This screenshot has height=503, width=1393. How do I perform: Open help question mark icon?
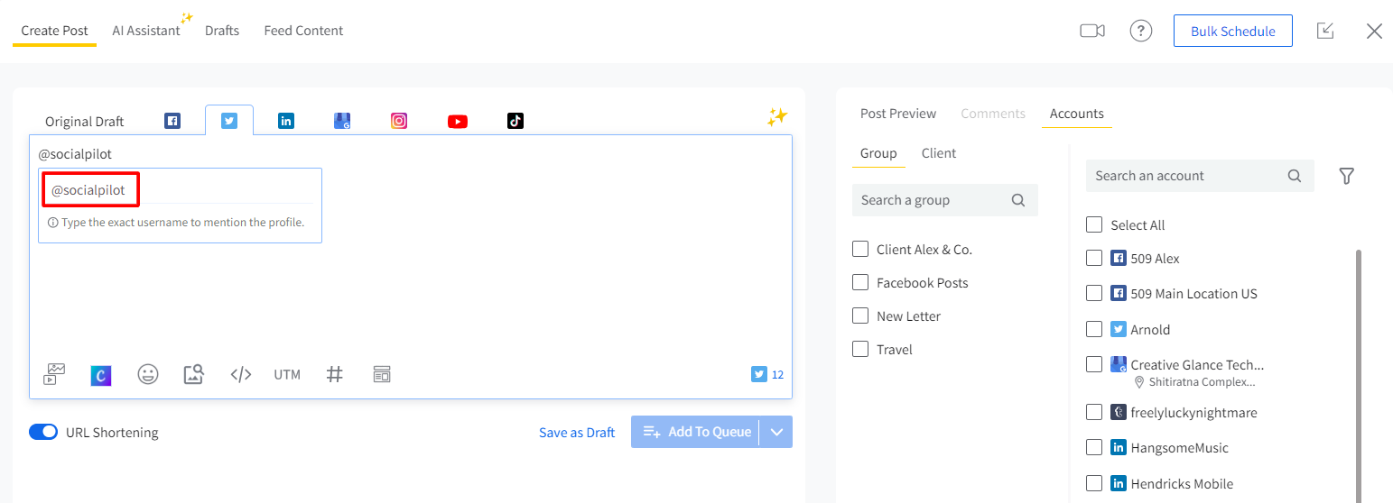[1140, 31]
